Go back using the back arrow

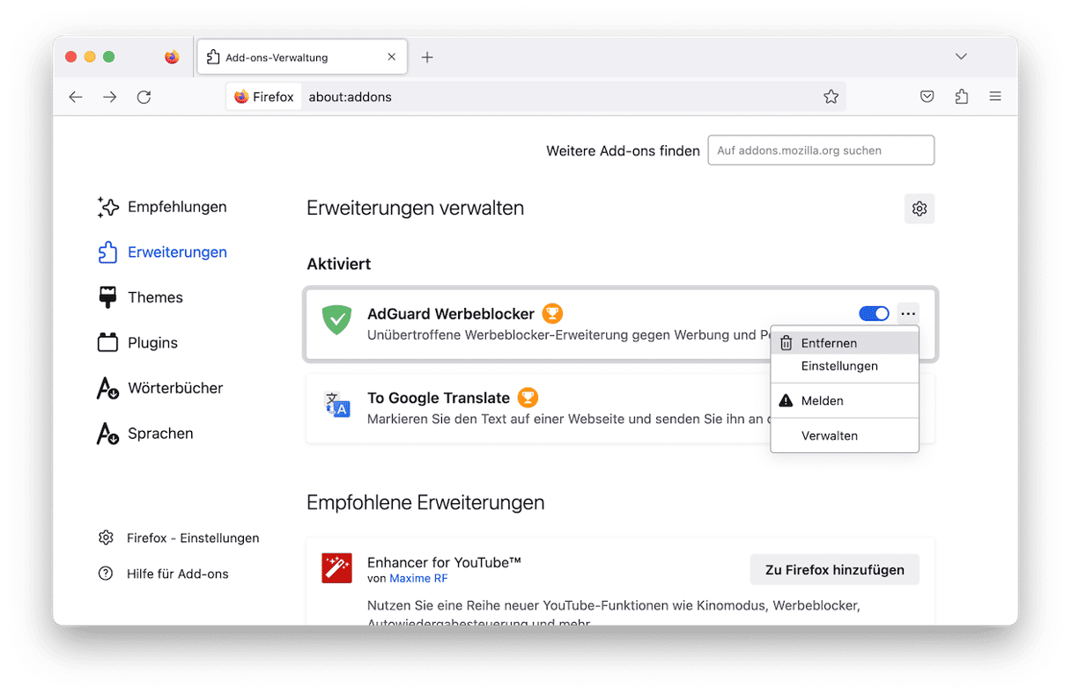[x=76, y=97]
